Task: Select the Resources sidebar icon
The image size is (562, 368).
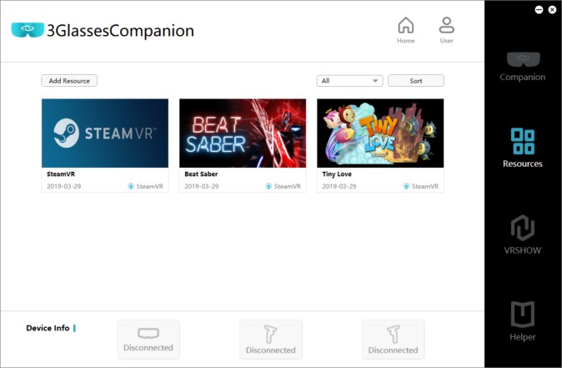Action: tap(523, 141)
